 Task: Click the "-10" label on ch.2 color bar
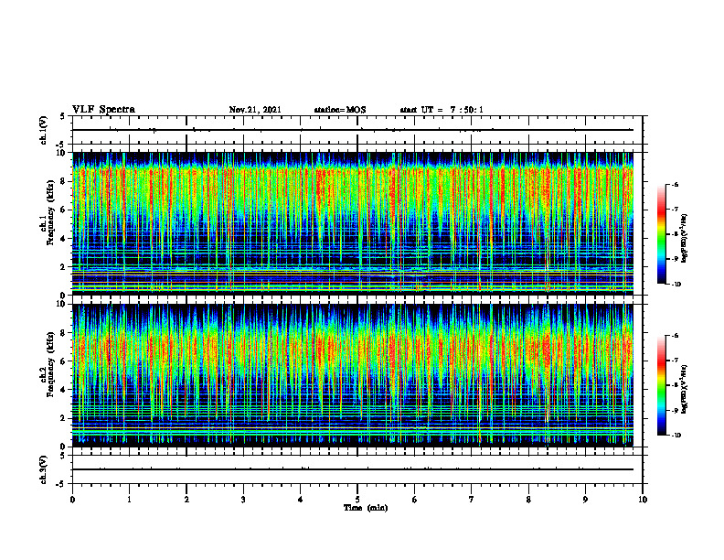pyautogui.click(x=676, y=436)
